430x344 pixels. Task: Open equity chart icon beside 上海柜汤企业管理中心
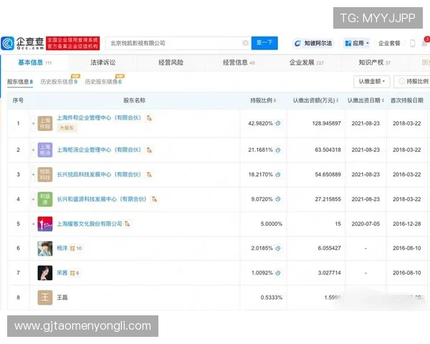149,150
